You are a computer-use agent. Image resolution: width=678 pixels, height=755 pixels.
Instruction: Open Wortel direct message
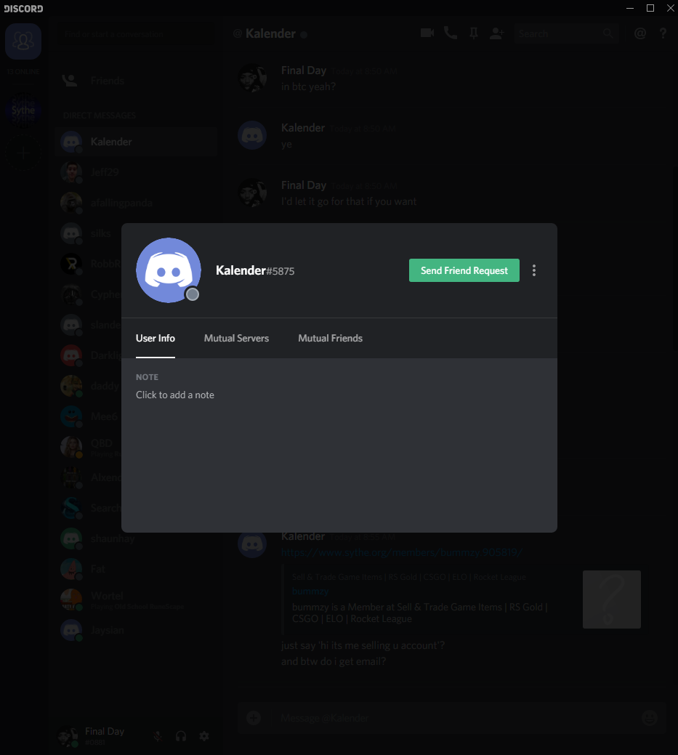pos(136,599)
